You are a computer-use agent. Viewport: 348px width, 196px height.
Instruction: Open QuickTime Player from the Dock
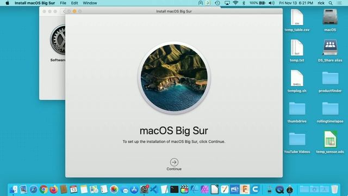279,189
